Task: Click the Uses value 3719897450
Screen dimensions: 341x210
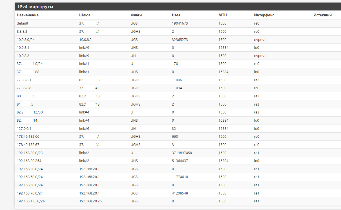Action: coord(182,153)
